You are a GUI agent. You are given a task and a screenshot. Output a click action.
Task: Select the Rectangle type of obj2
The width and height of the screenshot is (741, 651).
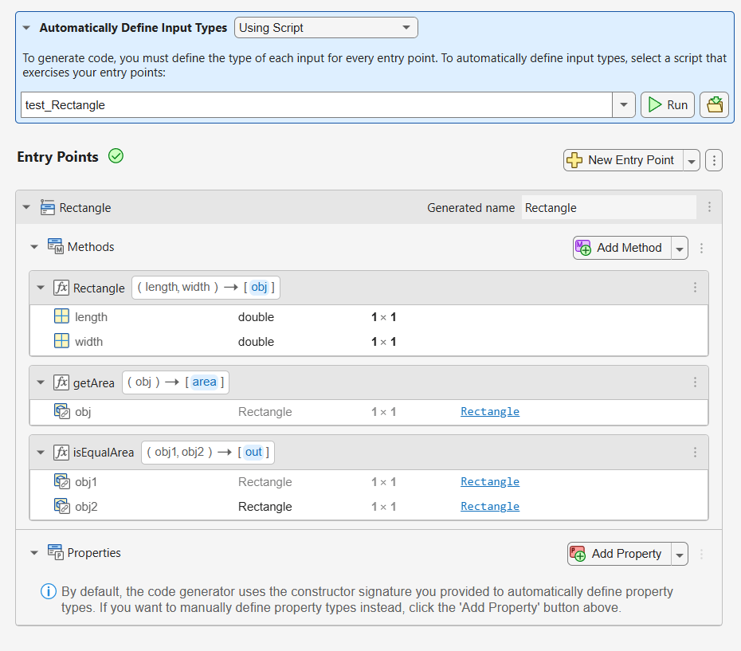coord(265,506)
